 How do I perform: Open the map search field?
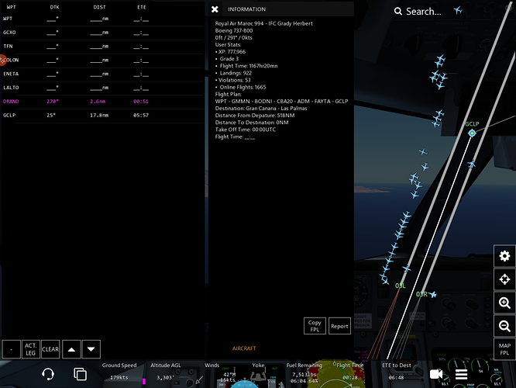click(x=418, y=12)
